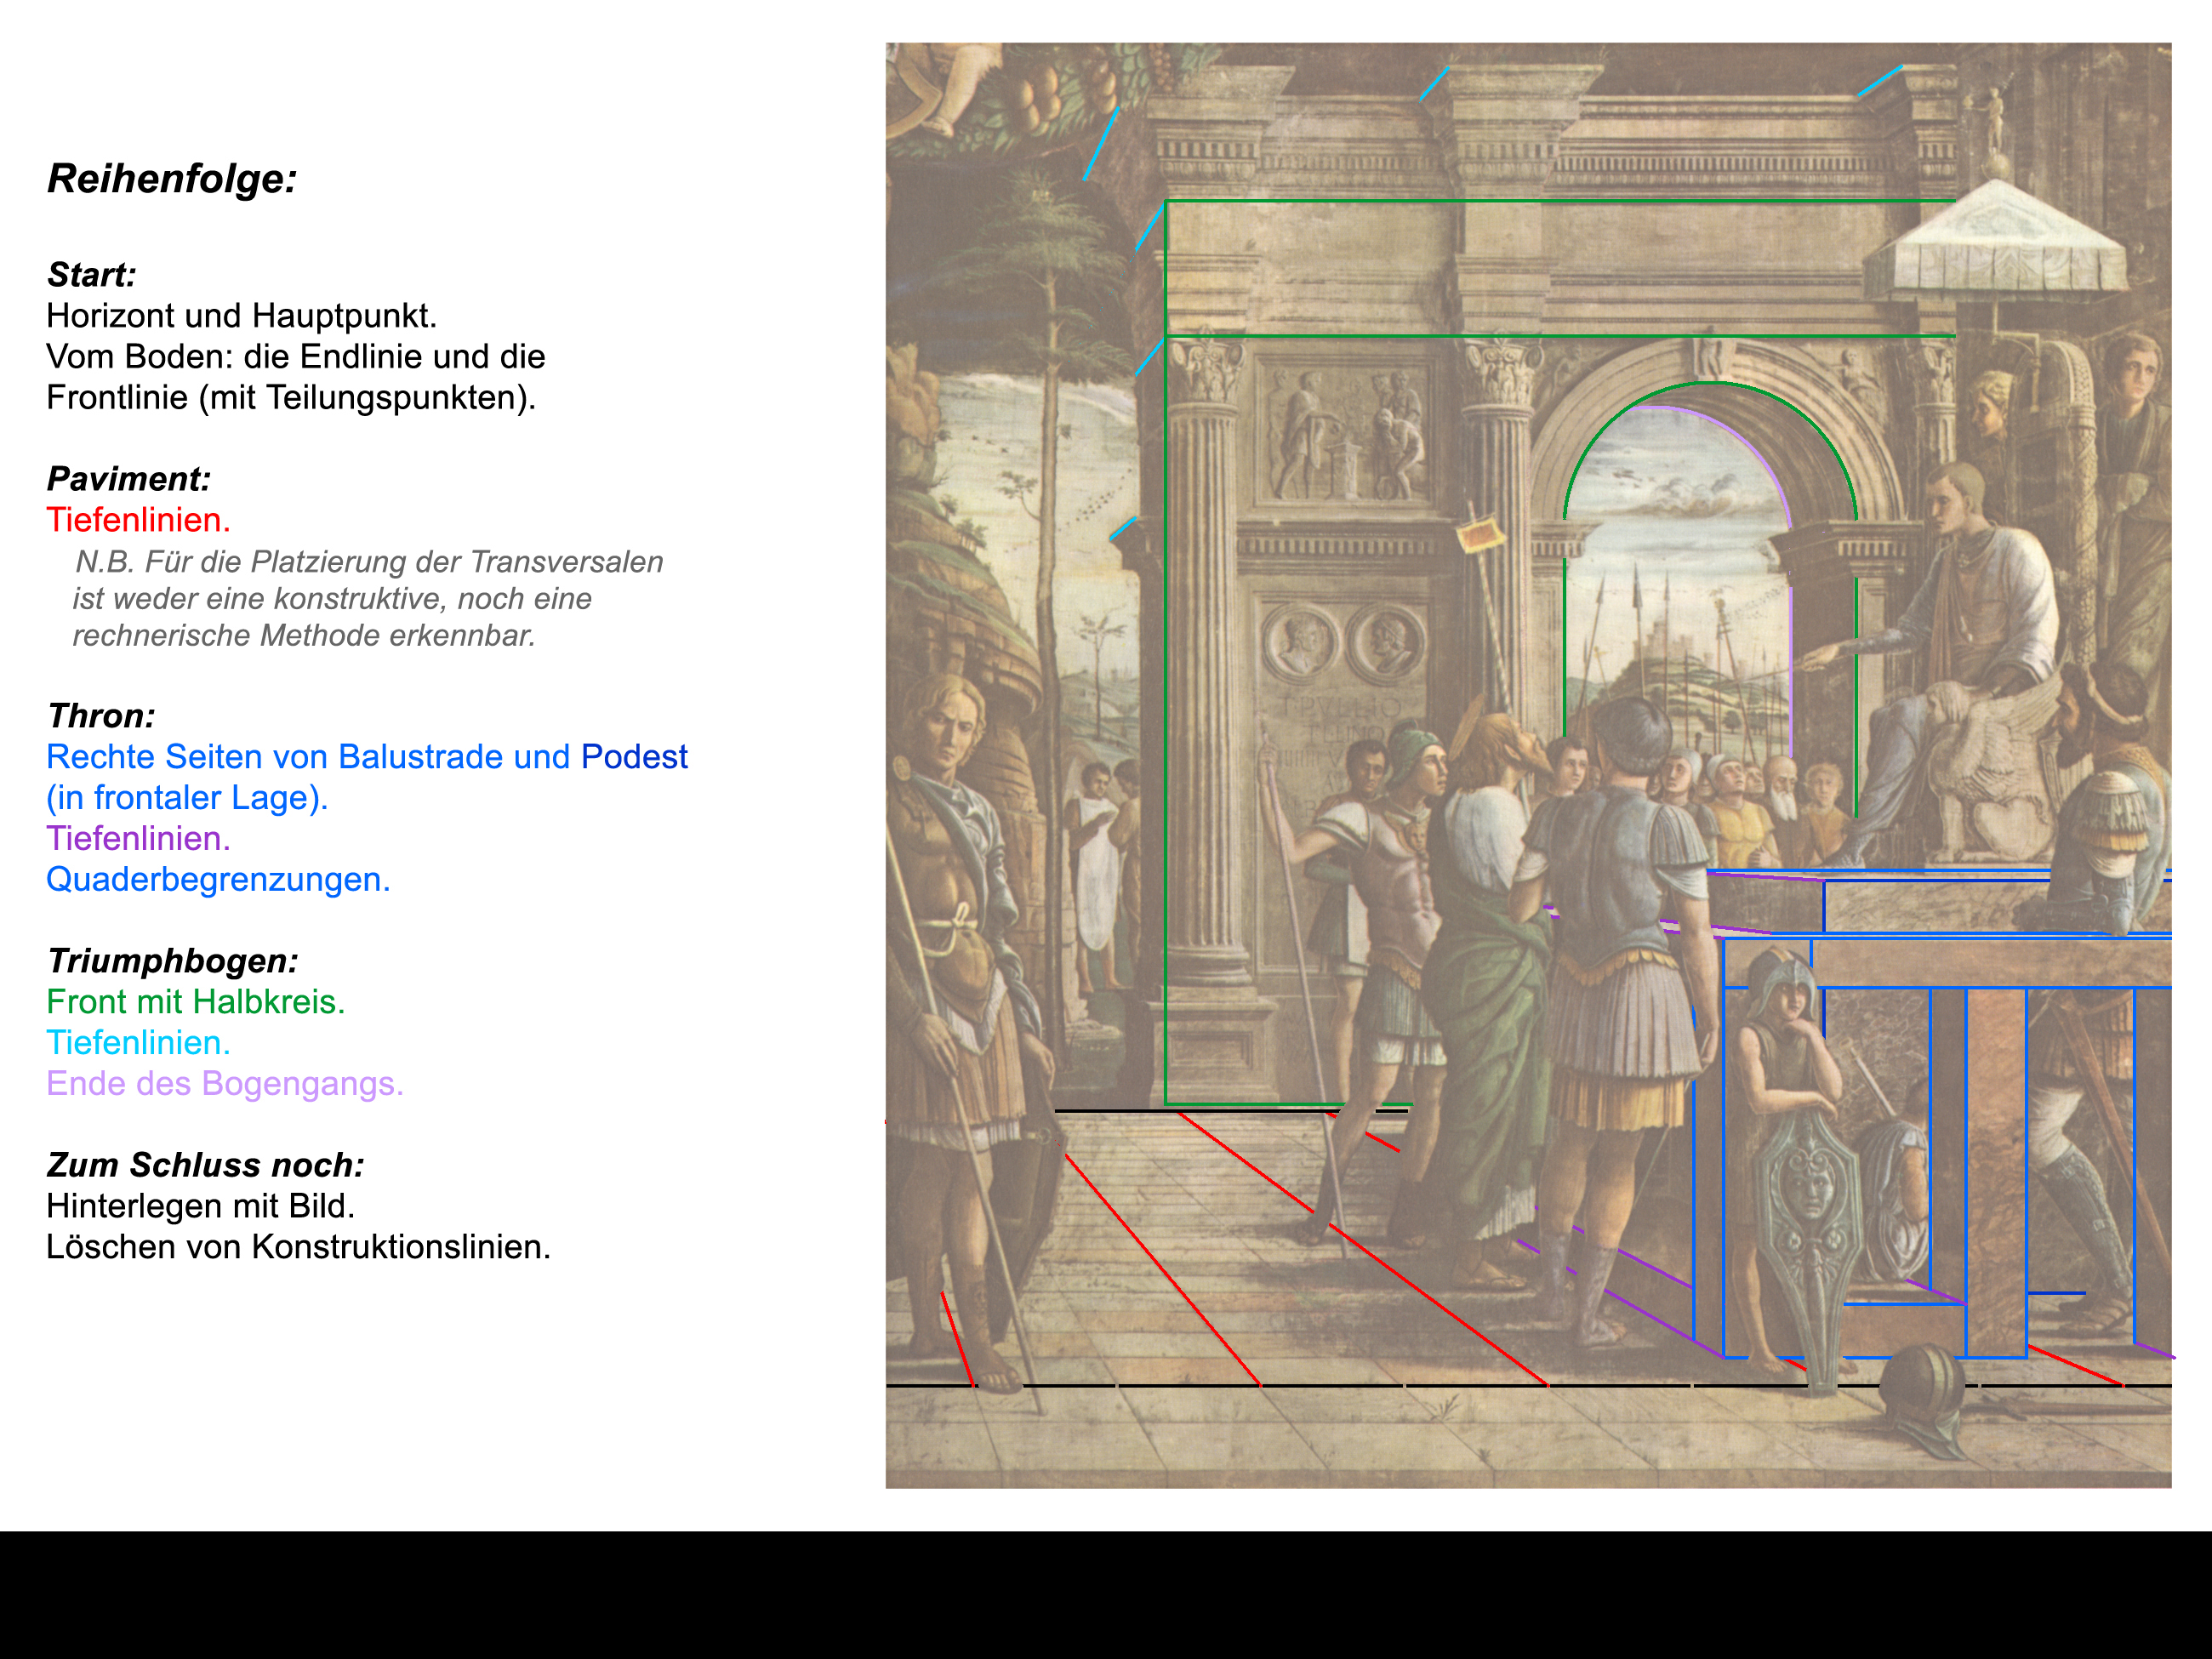Click the 'Zum Schluss noch:' heading
2212x1659 pixels.
tap(205, 1165)
